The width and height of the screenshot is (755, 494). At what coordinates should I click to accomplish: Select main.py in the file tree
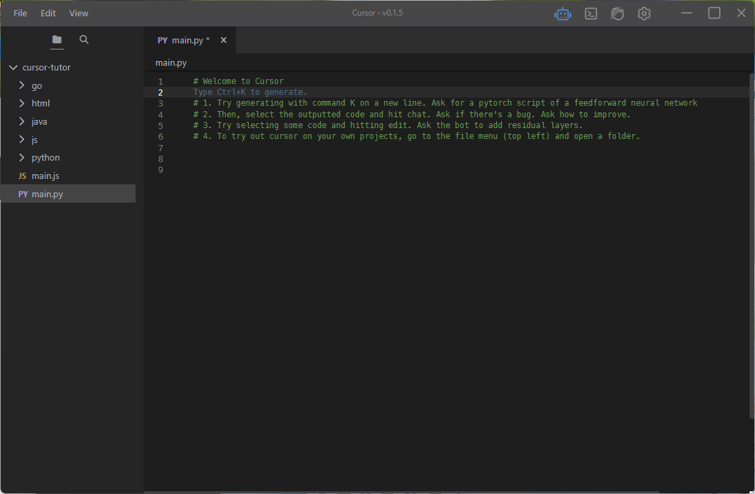pyautogui.click(x=47, y=194)
